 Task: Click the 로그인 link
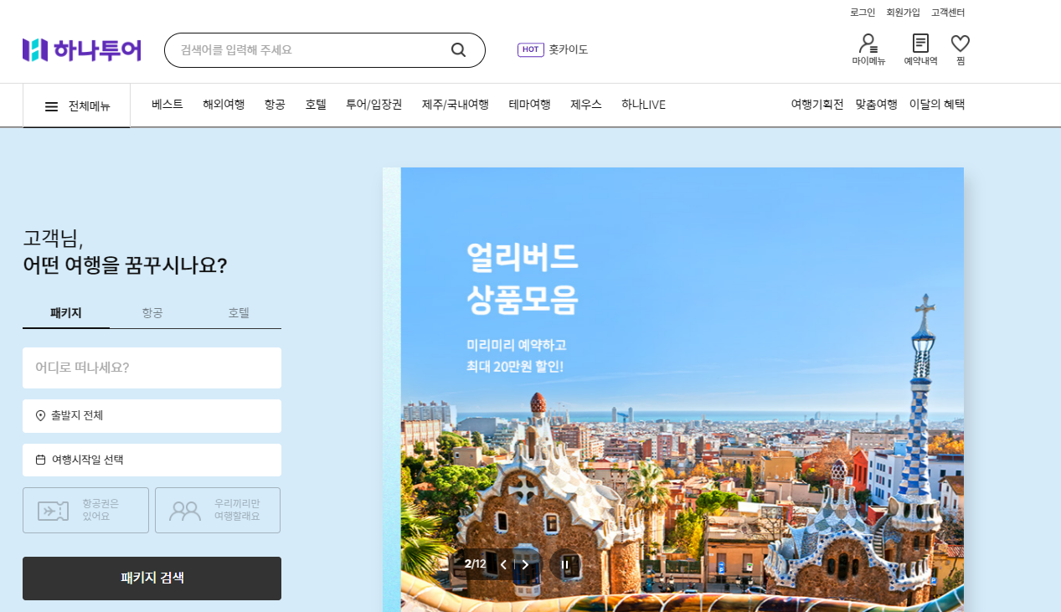tap(863, 13)
